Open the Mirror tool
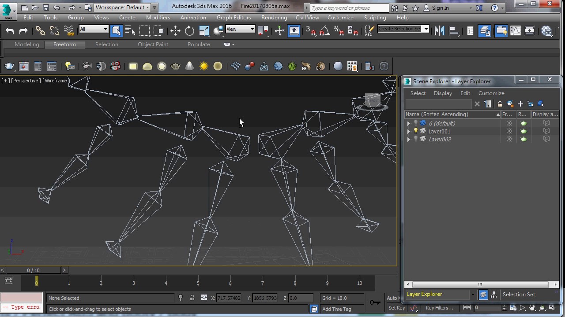This screenshot has width=565, height=317. coord(439,30)
